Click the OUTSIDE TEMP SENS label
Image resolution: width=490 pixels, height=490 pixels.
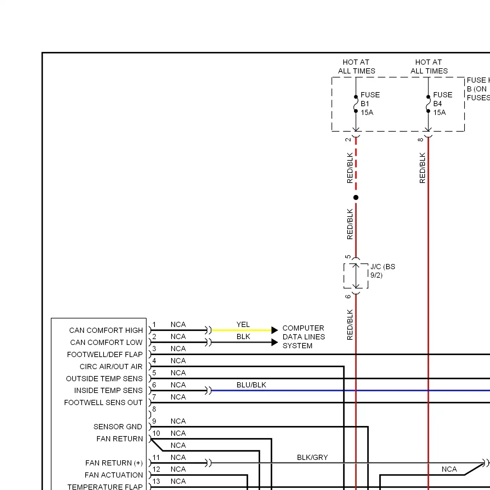[104, 379]
